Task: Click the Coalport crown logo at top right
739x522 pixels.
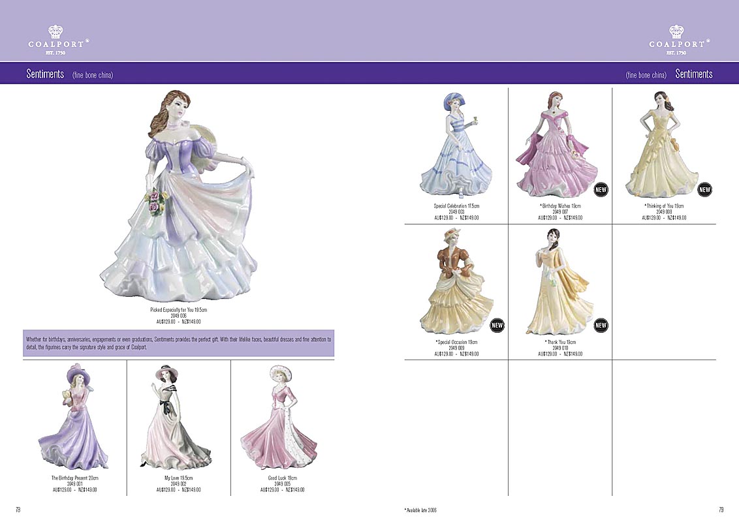Action: tap(676, 39)
